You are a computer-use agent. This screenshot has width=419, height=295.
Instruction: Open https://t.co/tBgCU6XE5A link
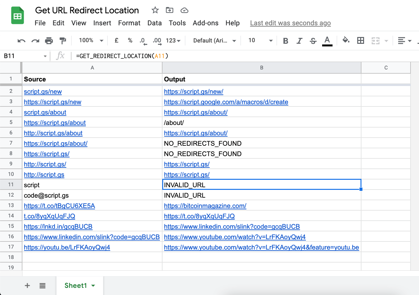(x=59, y=206)
